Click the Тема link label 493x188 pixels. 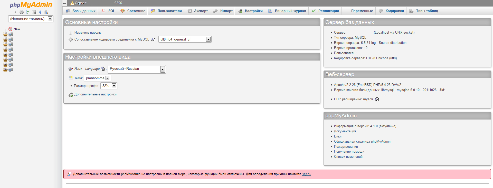coord(78,78)
